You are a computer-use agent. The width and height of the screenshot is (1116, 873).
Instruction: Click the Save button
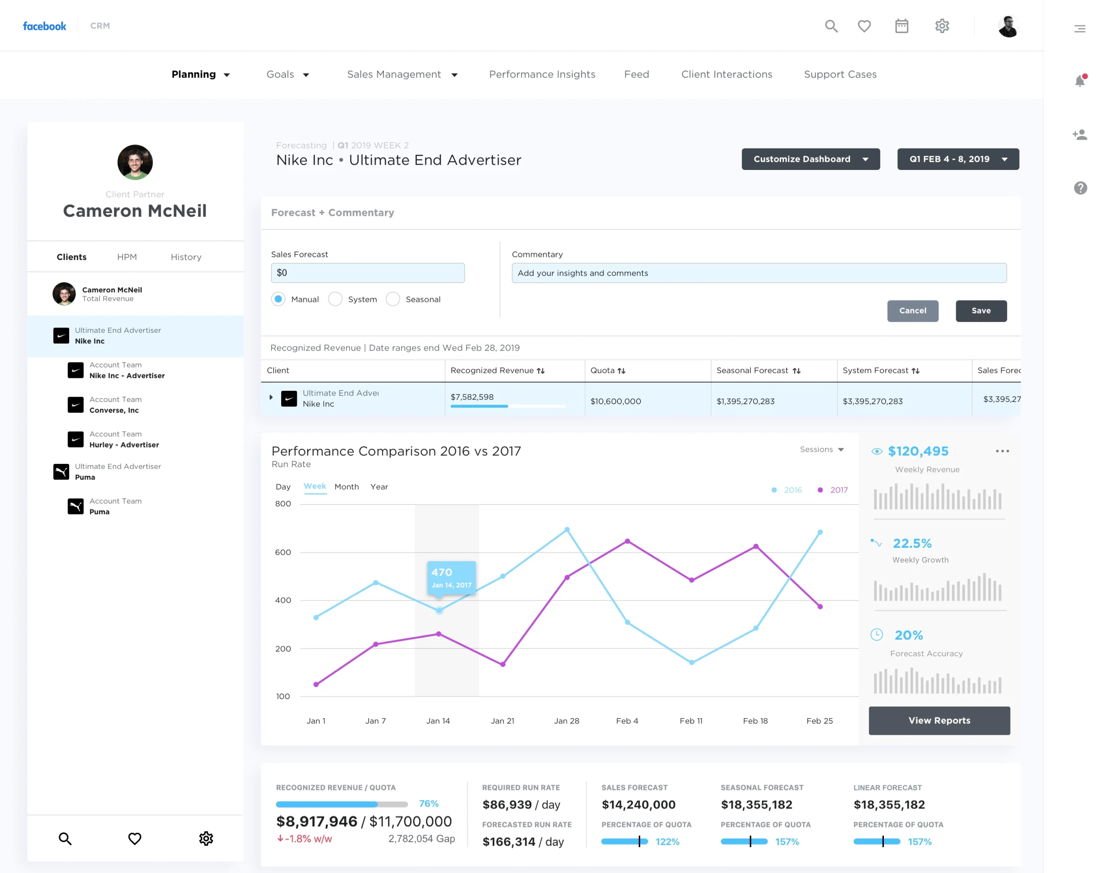point(981,311)
